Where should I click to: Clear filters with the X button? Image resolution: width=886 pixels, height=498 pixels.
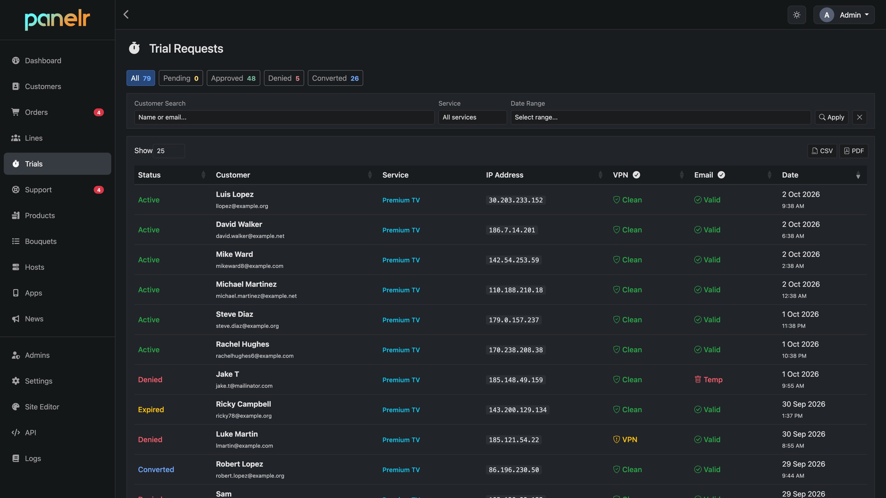[859, 117]
